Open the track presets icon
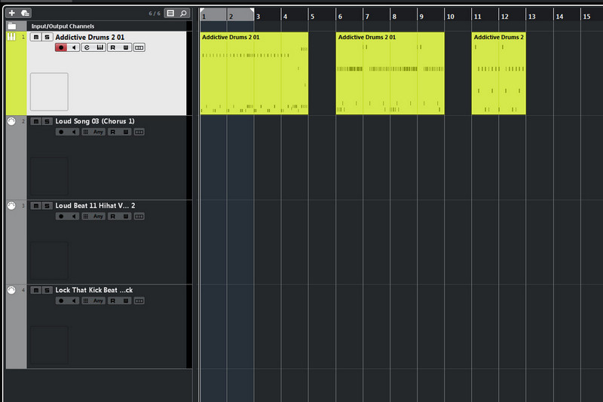This screenshot has width=603, height=402. pos(26,13)
